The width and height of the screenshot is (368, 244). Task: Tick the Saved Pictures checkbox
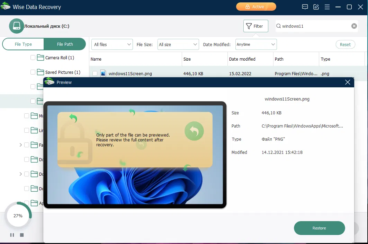coord(33,72)
